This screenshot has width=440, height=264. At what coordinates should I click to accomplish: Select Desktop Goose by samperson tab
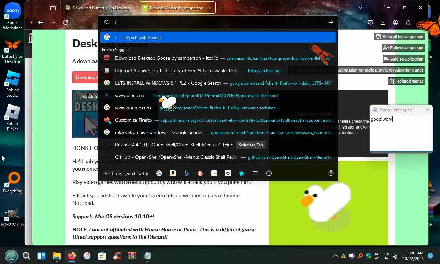pos(177,8)
